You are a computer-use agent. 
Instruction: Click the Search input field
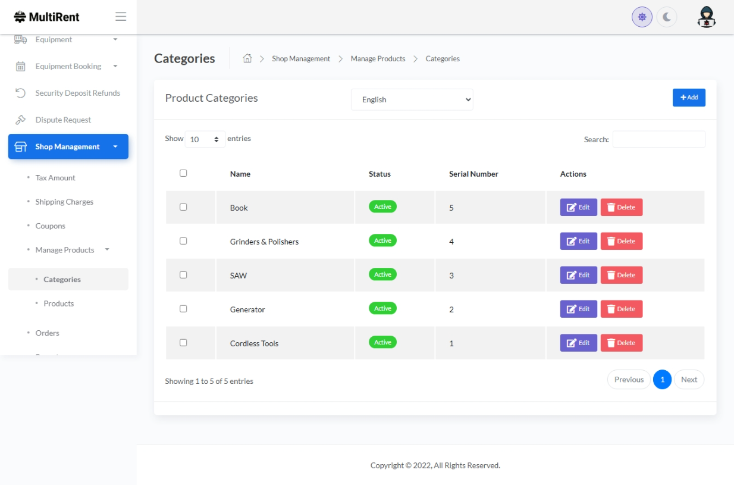658,139
